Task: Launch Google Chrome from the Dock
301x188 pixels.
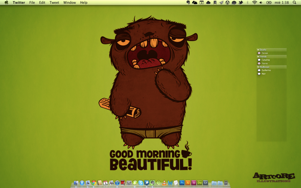Action: tap(94, 183)
